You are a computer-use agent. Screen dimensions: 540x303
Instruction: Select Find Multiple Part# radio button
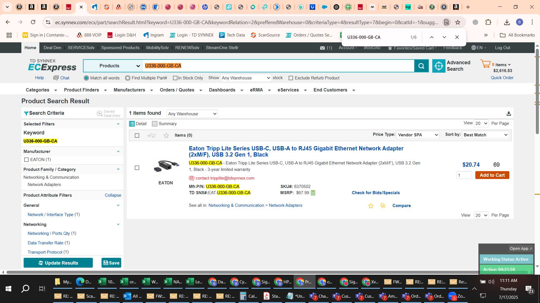tap(128, 78)
